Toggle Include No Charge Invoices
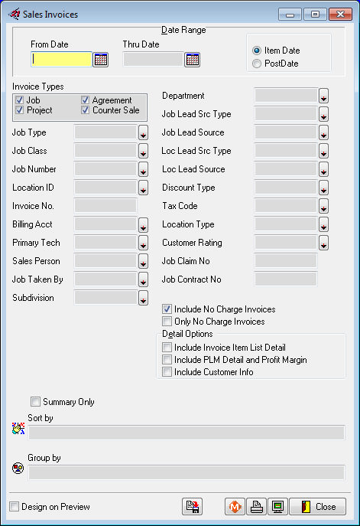Image resolution: width=360 pixels, height=526 pixels. click(x=167, y=309)
